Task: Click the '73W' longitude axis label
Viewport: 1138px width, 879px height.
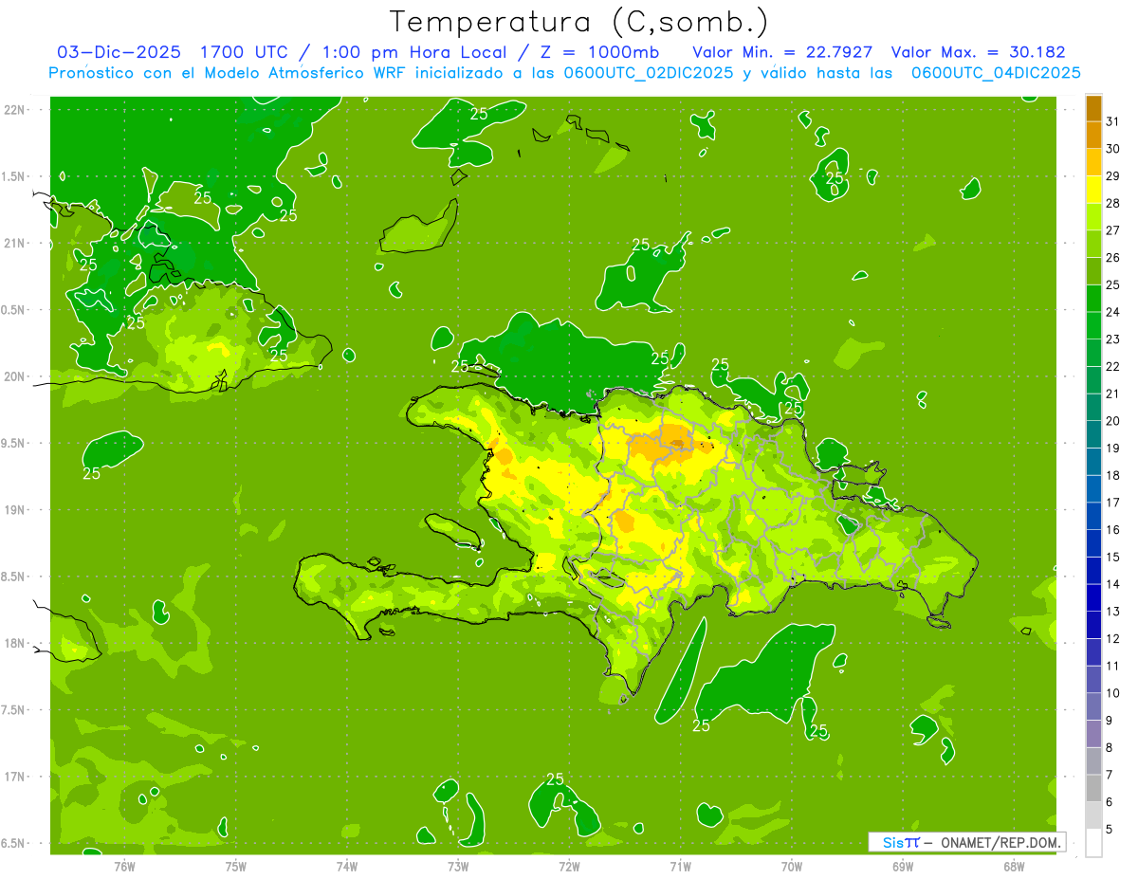Action: click(458, 867)
